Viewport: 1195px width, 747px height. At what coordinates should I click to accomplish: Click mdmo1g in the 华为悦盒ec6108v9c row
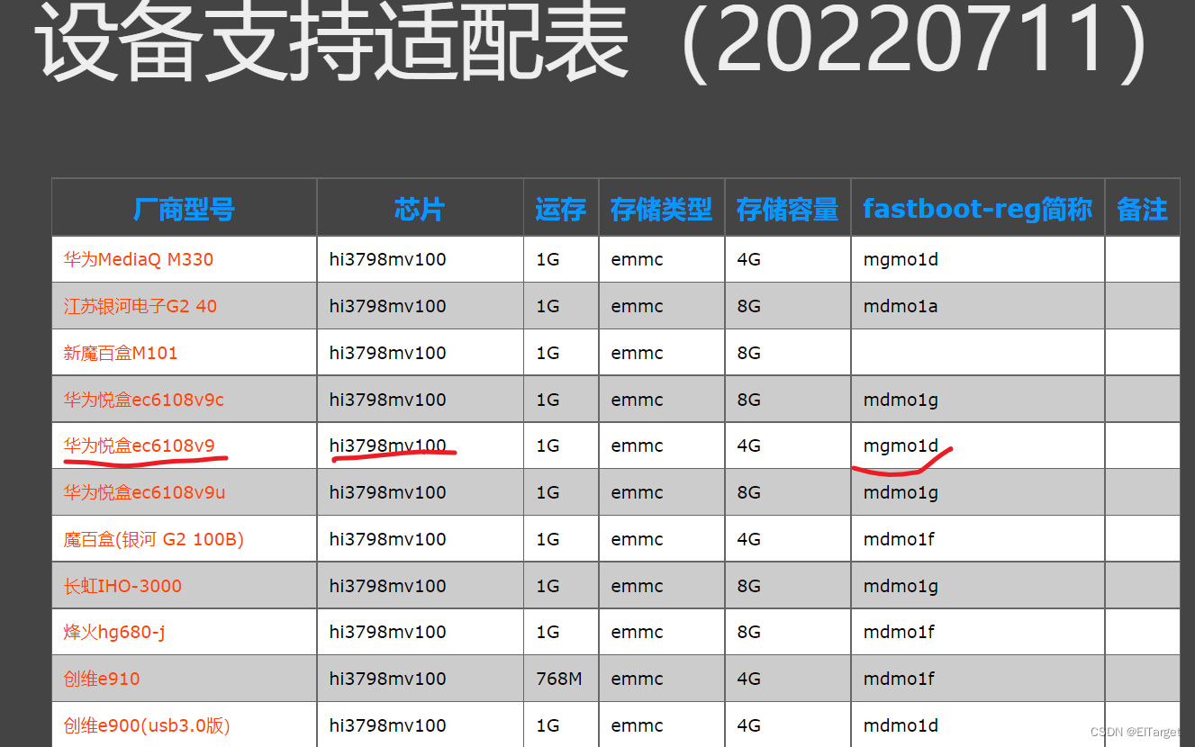point(901,400)
